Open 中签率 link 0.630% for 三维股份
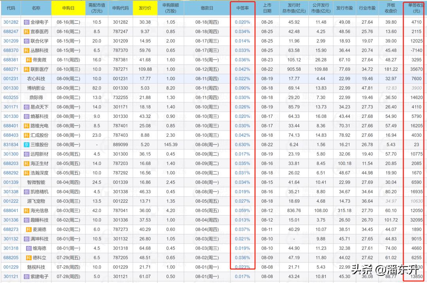 (242, 144)
